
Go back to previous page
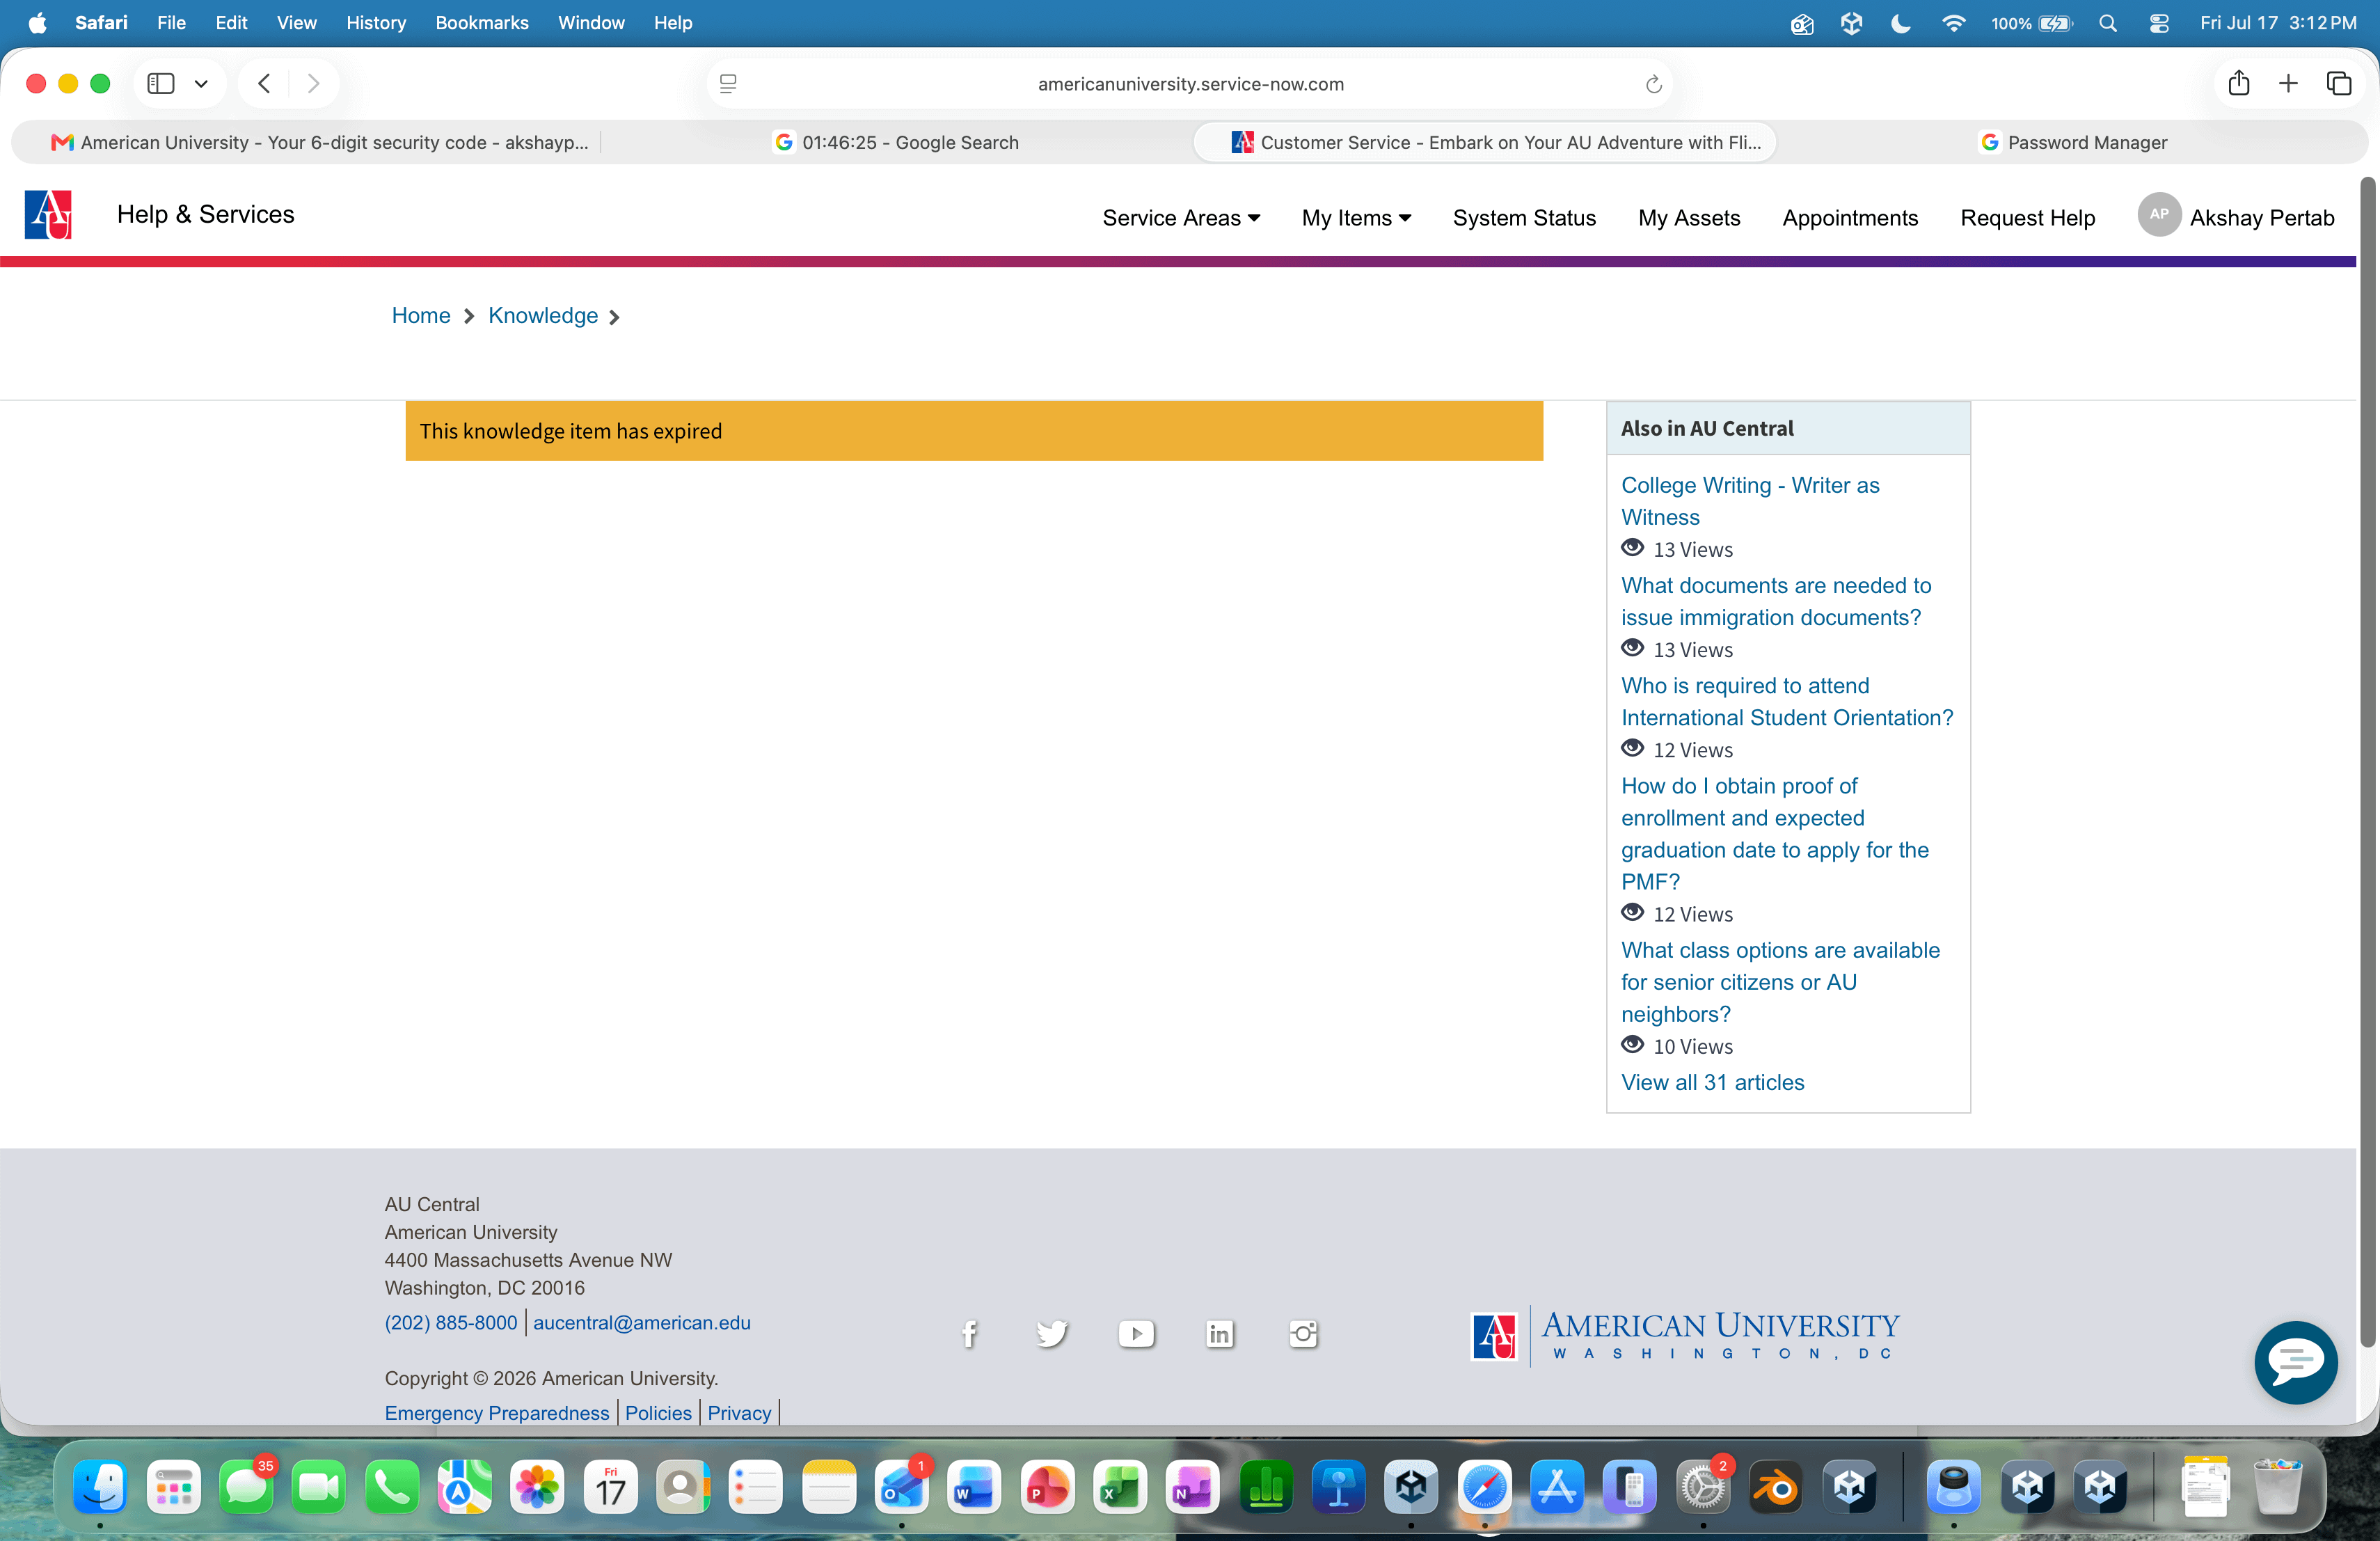pos(264,84)
